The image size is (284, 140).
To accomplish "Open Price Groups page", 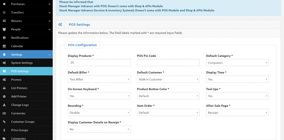I will [26, 130].
